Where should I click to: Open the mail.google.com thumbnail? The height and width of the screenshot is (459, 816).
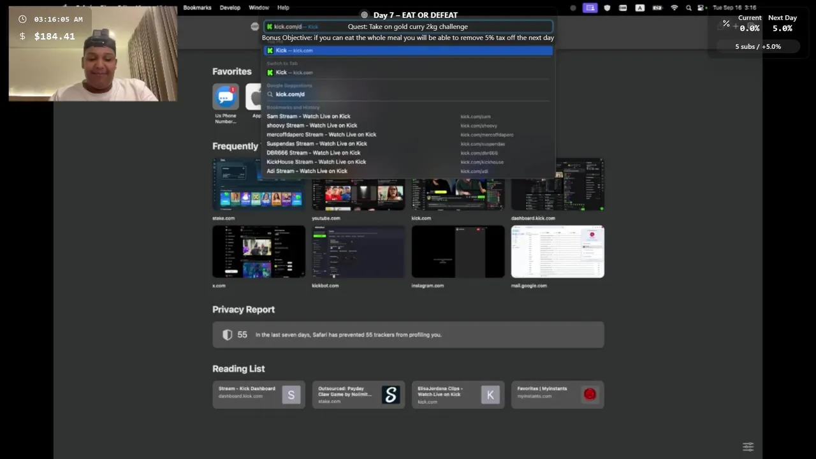coord(558,252)
